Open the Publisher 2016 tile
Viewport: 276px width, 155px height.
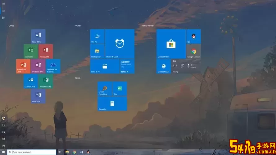pos(46,81)
